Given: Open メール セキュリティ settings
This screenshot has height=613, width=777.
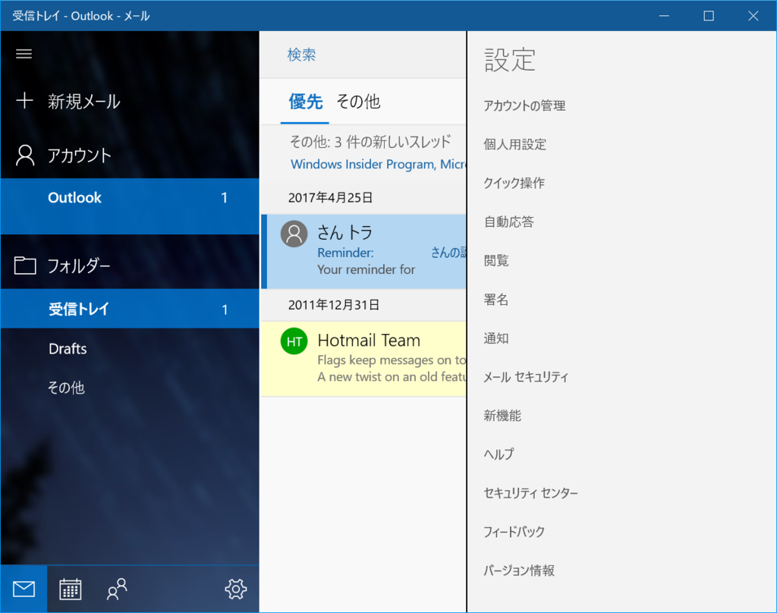Looking at the screenshot, I should pyautogui.click(x=526, y=376).
